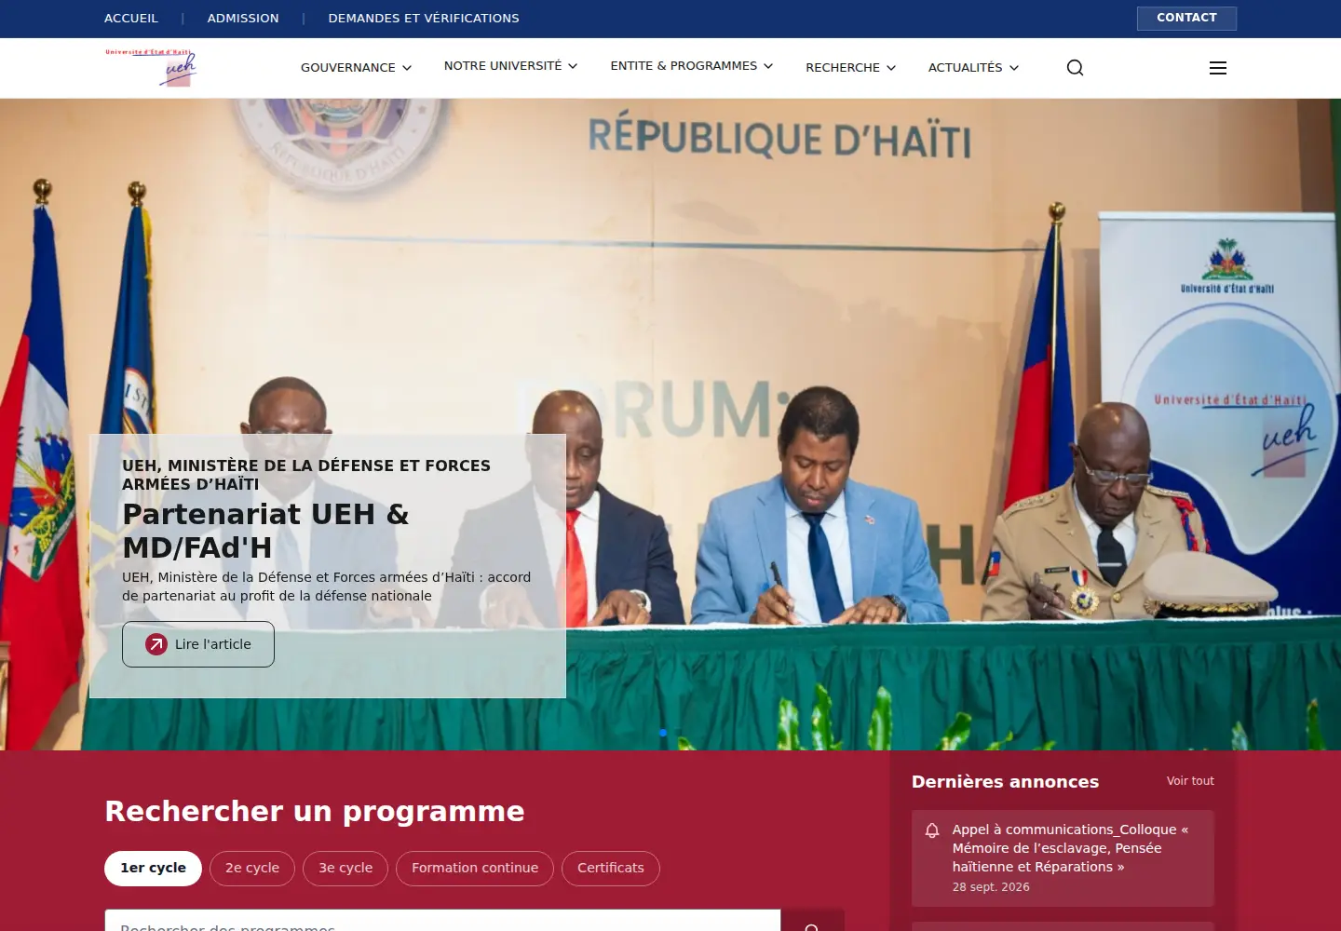Screen dimensions: 1341x931
Task: Select the 2e cycle tab
Action: [x=252, y=869]
